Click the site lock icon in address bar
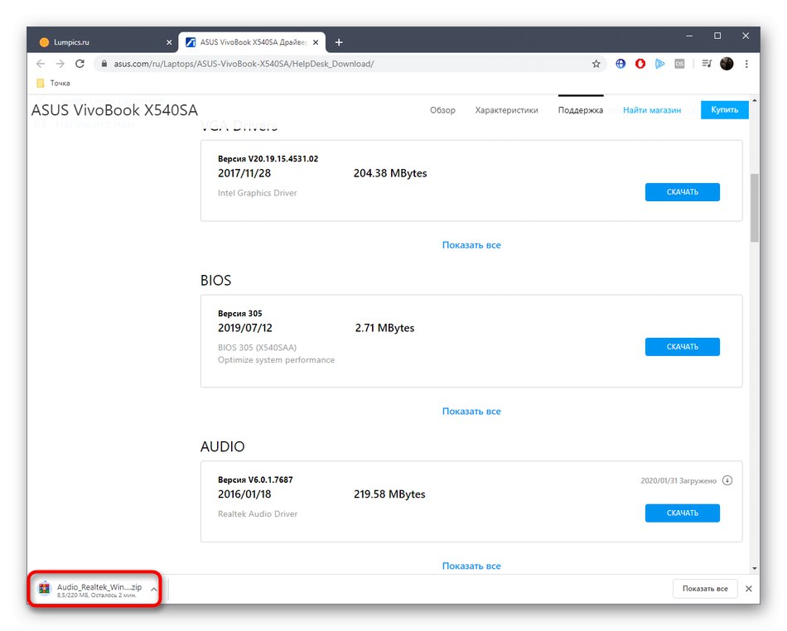Screen dimensions: 787x631 (104, 64)
